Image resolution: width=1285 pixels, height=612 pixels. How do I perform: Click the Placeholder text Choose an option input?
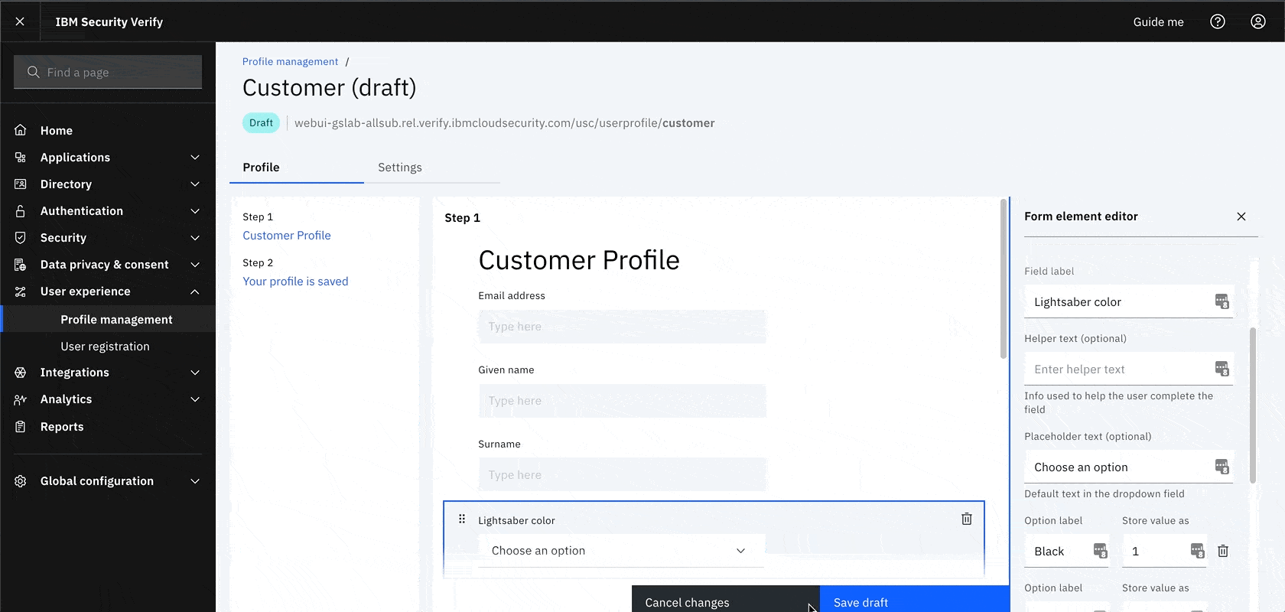[x=1128, y=467]
